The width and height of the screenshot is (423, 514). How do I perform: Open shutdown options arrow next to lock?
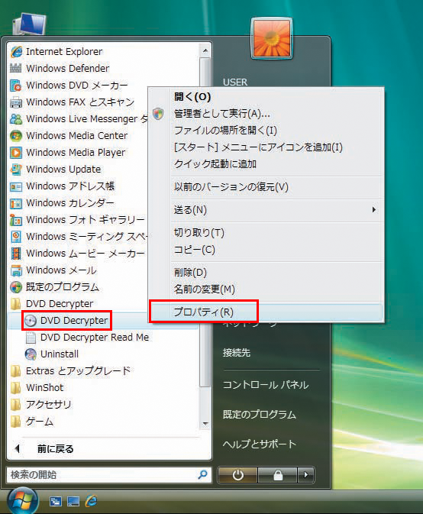pyautogui.click(x=306, y=475)
